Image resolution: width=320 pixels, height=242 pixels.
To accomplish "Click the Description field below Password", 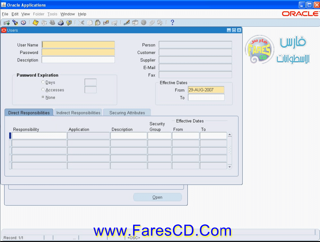I will pyautogui.click(x=78, y=60).
